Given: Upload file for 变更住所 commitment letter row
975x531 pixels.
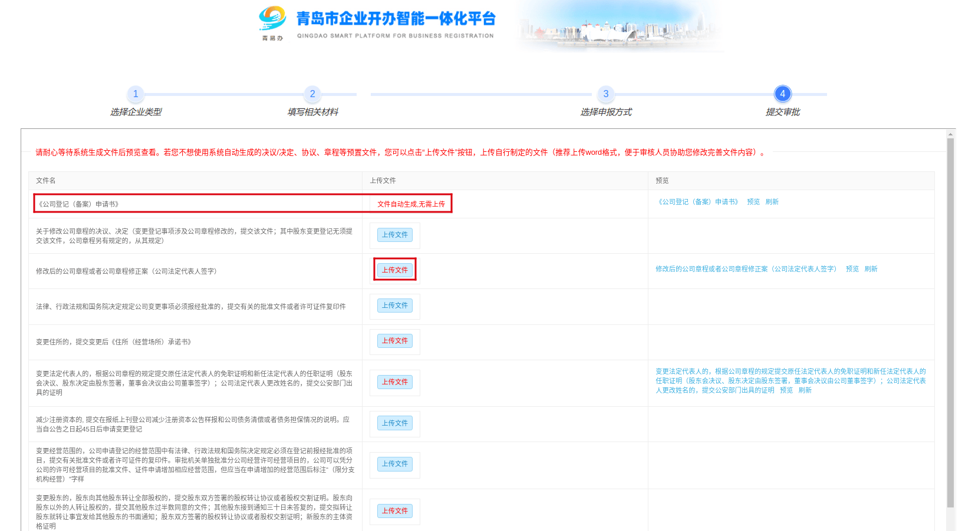Looking at the screenshot, I should [x=394, y=341].
